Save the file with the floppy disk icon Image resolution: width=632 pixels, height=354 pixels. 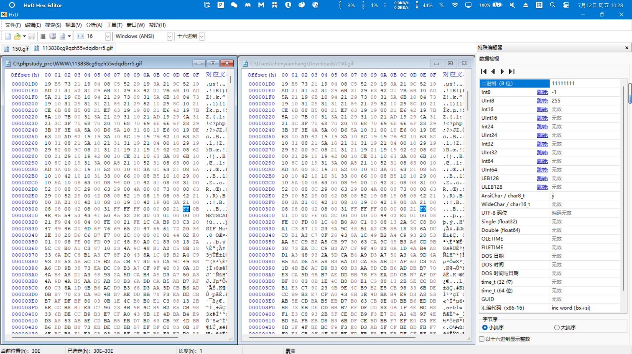coord(32,36)
